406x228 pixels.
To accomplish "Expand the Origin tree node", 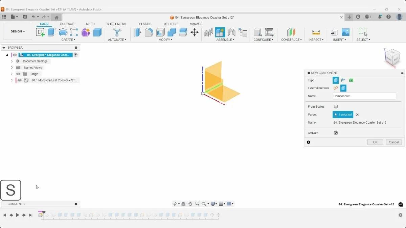I will [12, 74].
